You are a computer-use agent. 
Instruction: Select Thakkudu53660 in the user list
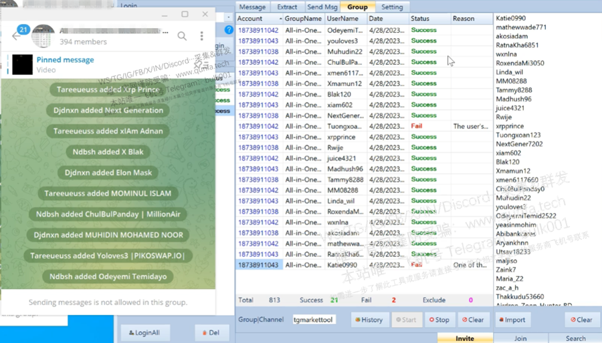coord(520,297)
